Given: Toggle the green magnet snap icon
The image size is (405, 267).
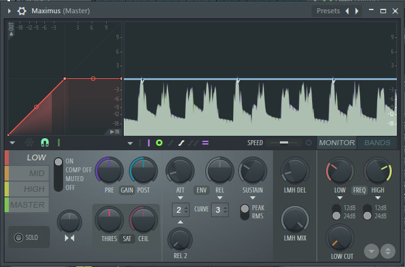Looking at the screenshot, I should pos(45,143).
